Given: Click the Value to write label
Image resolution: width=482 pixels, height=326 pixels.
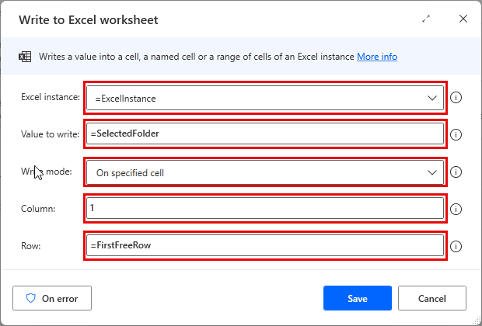Looking at the screenshot, I should click(50, 135).
